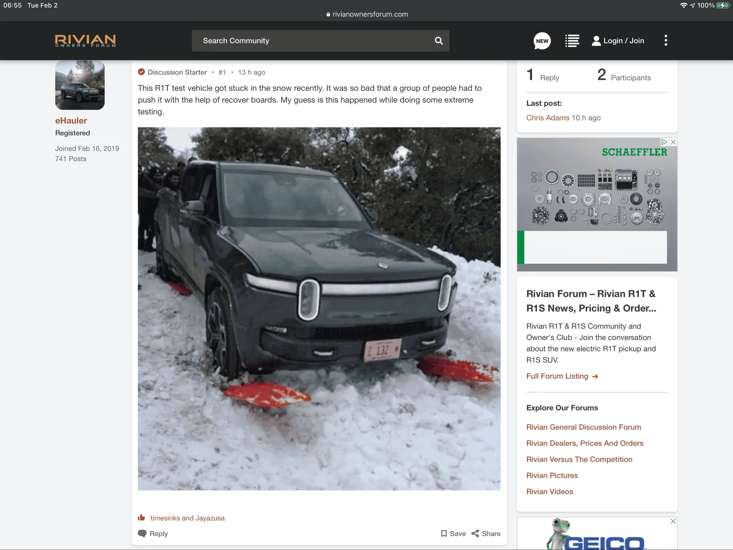Click the Schaeffler advertisement banner

click(597, 205)
